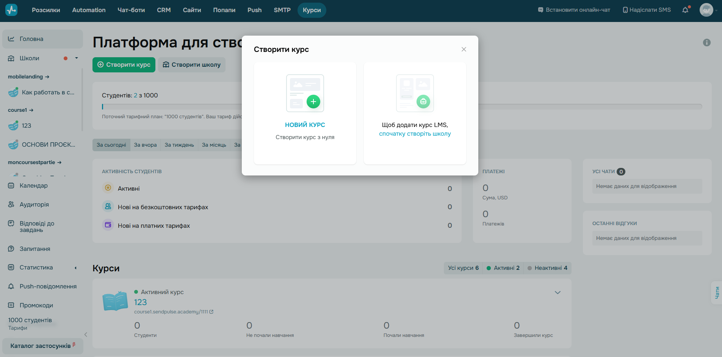Click the Push-повідомлення bell icon
Viewport: 722px width, 357px height.
tap(11, 286)
